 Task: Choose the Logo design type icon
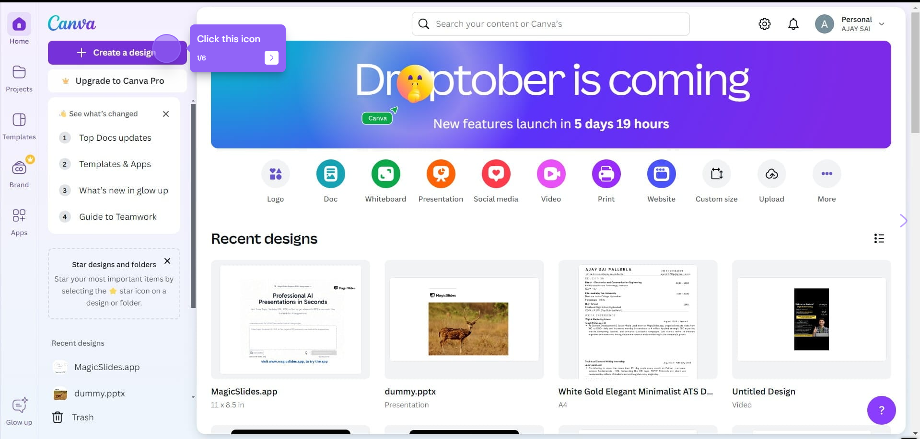pos(276,174)
